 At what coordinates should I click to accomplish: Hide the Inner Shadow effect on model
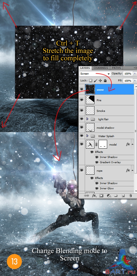(x=97, y=157)
